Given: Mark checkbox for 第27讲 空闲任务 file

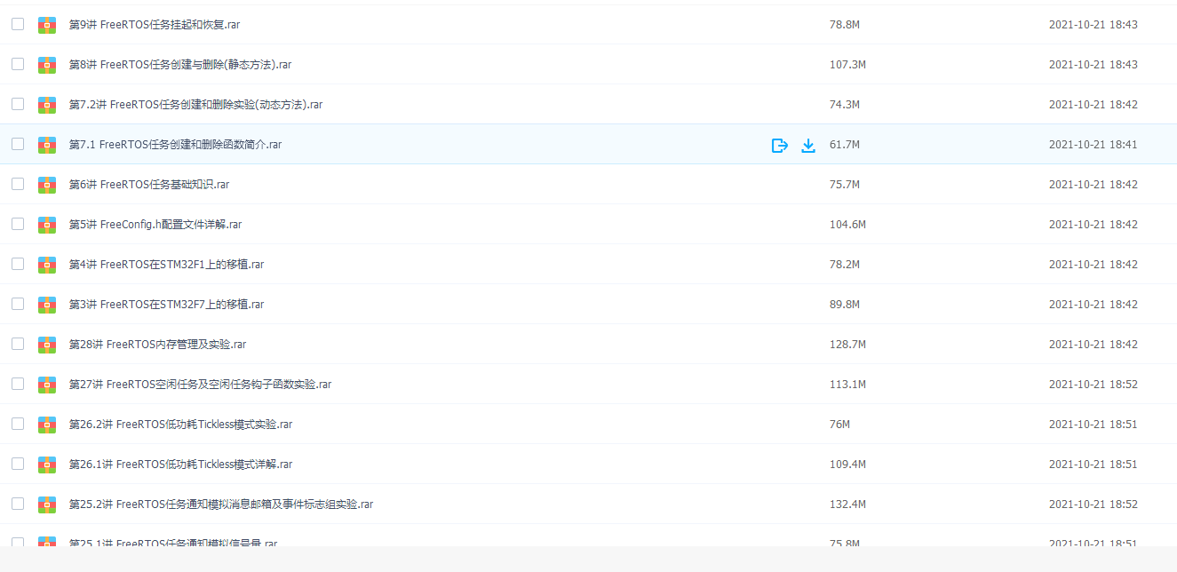Looking at the screenshot, I should pos(18,384).
